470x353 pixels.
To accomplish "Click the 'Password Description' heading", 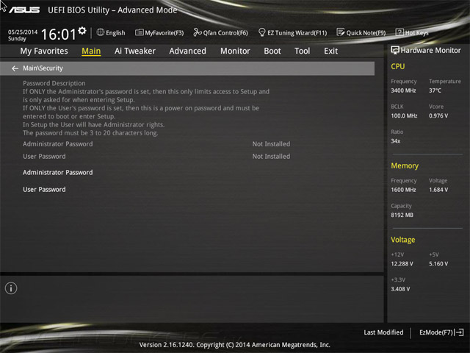I will click(x=54, y=83).
